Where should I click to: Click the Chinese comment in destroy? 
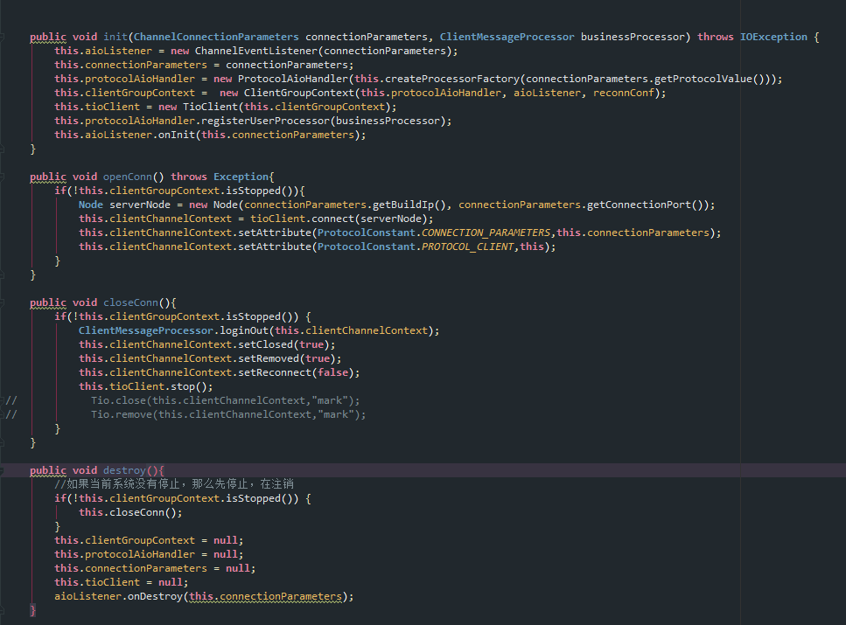coord(174,484)
